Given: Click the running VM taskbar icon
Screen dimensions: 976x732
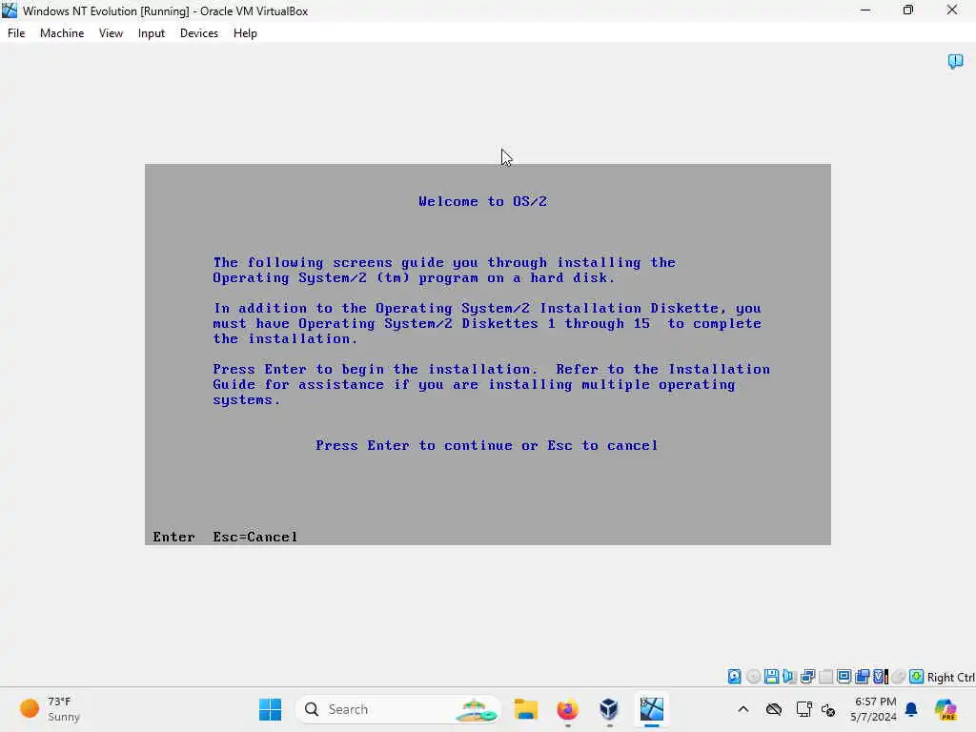Looking at the screenshot, I should pyautogui.click(x=651, y=709).
